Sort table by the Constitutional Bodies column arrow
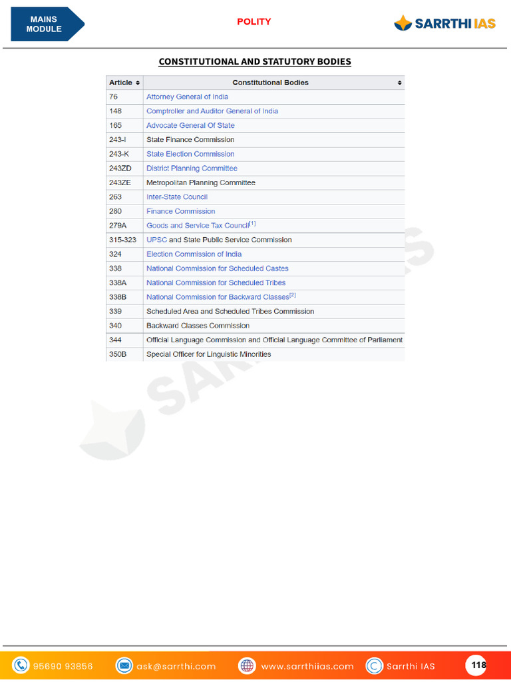 [399, 83]
